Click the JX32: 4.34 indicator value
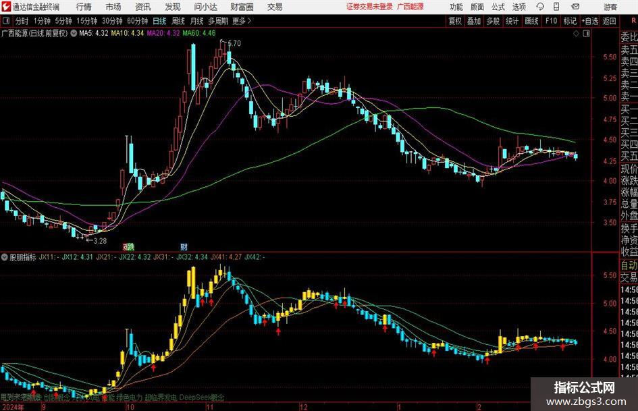The width and height of the screenshot is (638, 411). (x=192, y=257)
